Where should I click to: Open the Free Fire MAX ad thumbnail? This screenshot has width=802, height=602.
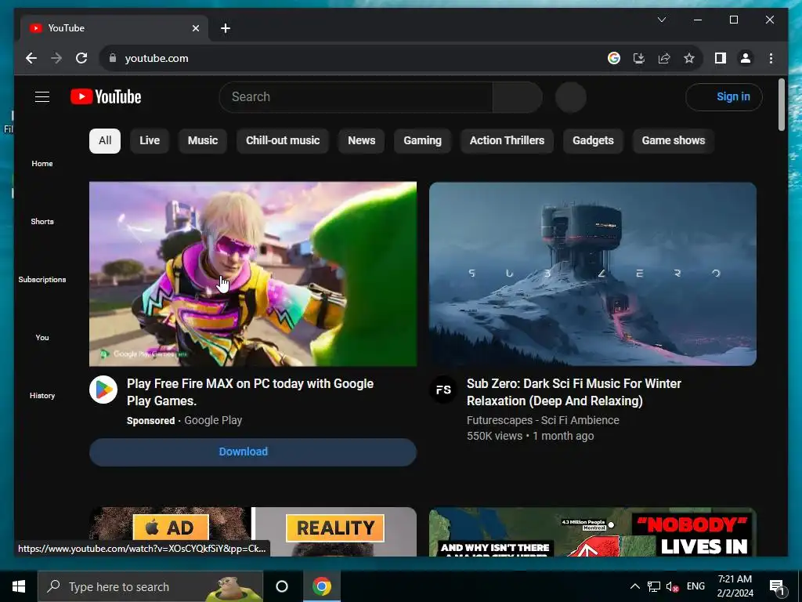click(x=253, y=274)
